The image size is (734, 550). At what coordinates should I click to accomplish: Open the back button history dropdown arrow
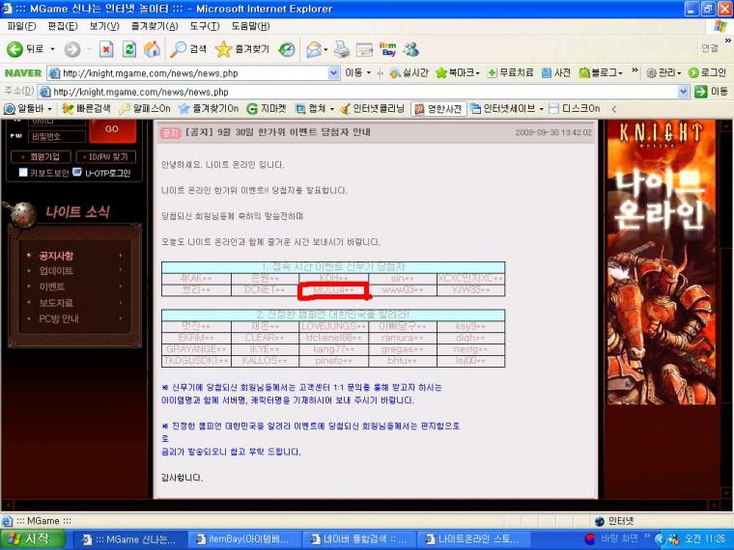point(52,49)
